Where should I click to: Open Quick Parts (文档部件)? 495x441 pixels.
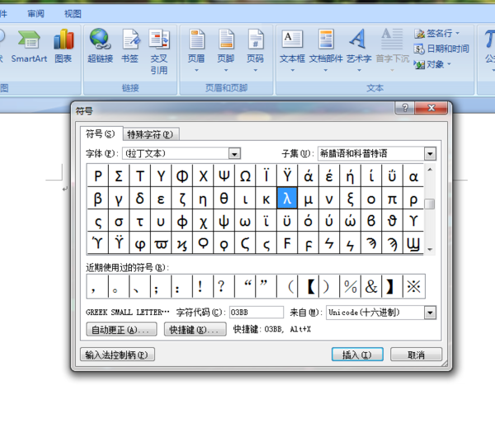pyautogui.click(x=326, y=50)
